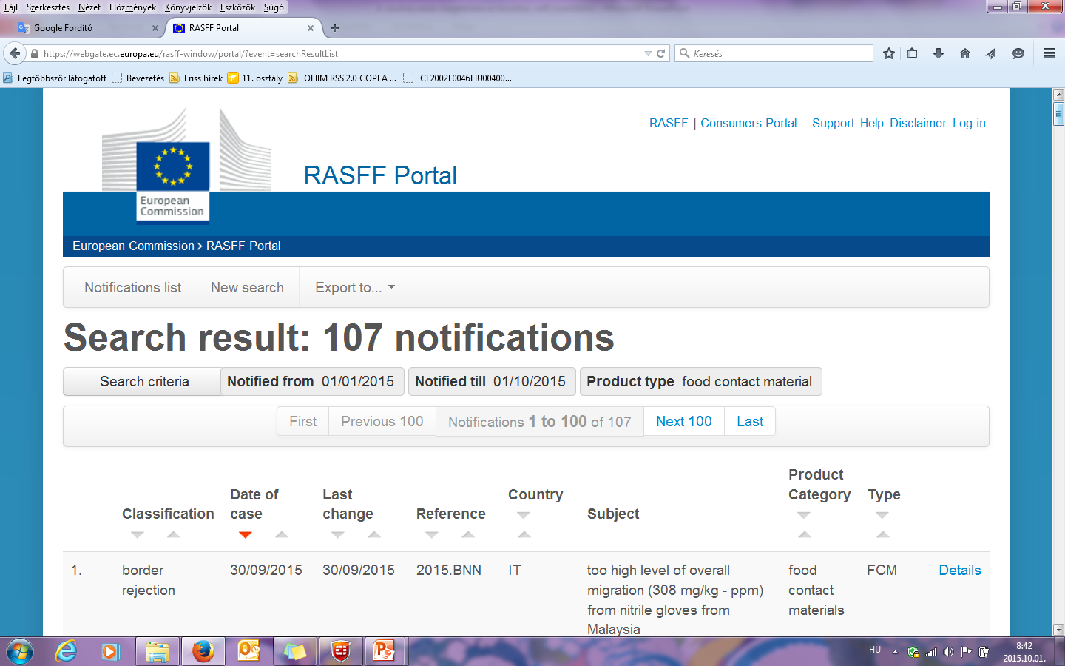Open the Firefox hamburger menu

pyautogui.click(x=1049, y=53)
